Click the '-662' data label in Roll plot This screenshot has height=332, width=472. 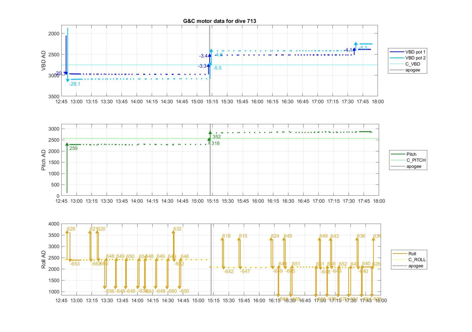click(x=179, y=264)
